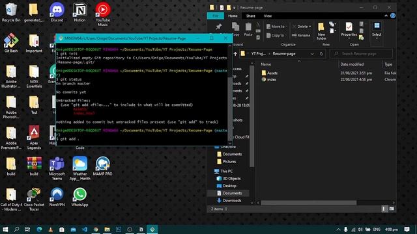Open the Move to dropdown

(276, 27)
